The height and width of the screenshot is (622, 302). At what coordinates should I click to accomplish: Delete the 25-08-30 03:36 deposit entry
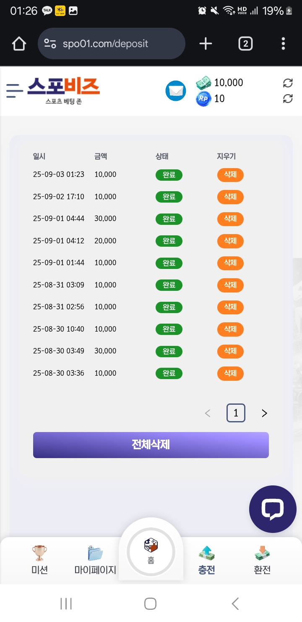click(230, 373)
